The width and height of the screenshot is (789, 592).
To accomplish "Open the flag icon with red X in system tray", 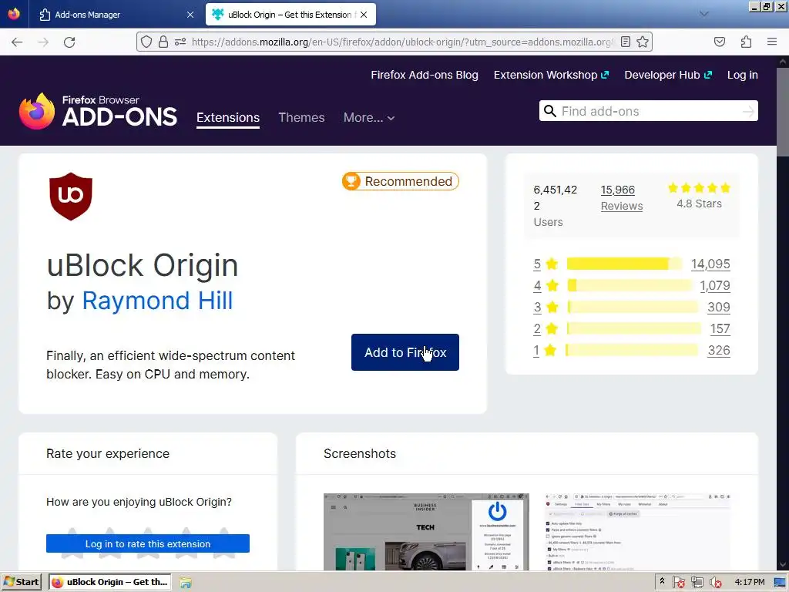I will pyautogui.click(x=679, y=582).
